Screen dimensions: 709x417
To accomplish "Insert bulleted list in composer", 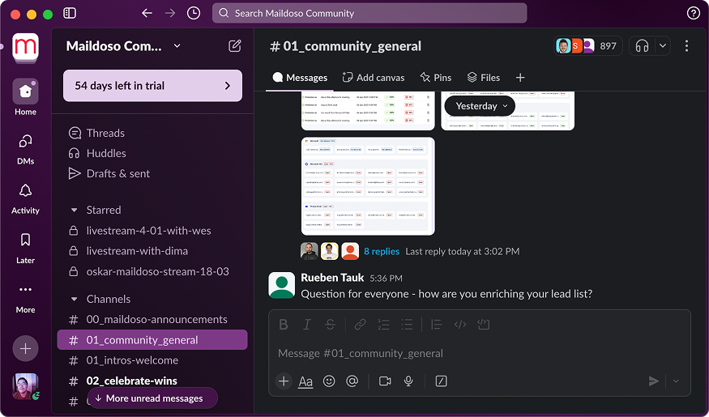I will tap(407, 325).
